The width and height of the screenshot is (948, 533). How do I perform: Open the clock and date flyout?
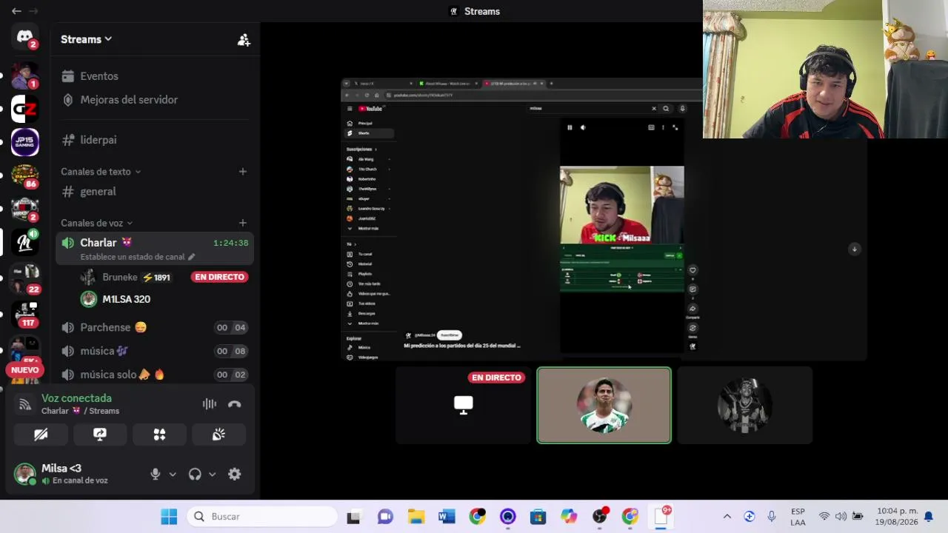897,517
